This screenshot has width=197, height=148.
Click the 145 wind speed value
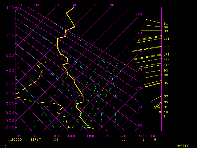coord(167,47)
